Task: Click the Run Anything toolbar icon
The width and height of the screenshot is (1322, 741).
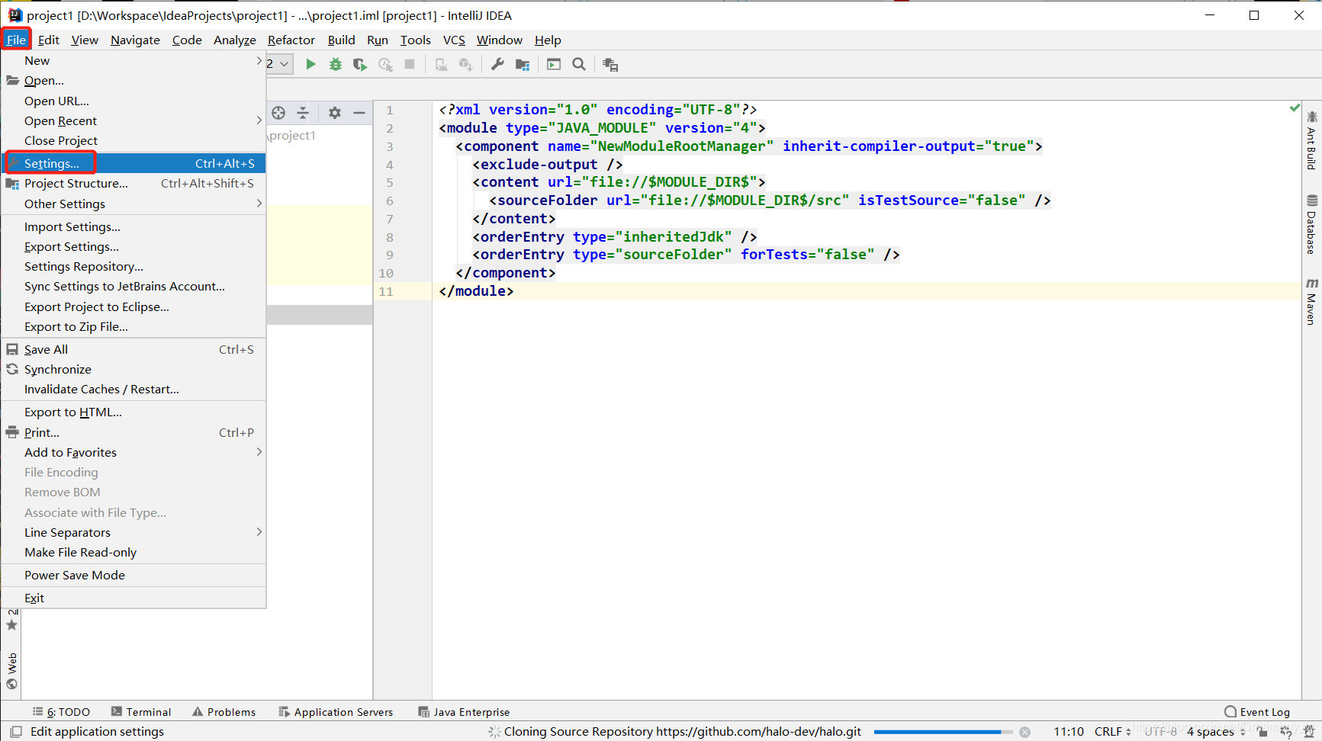Action: [554, 65]
